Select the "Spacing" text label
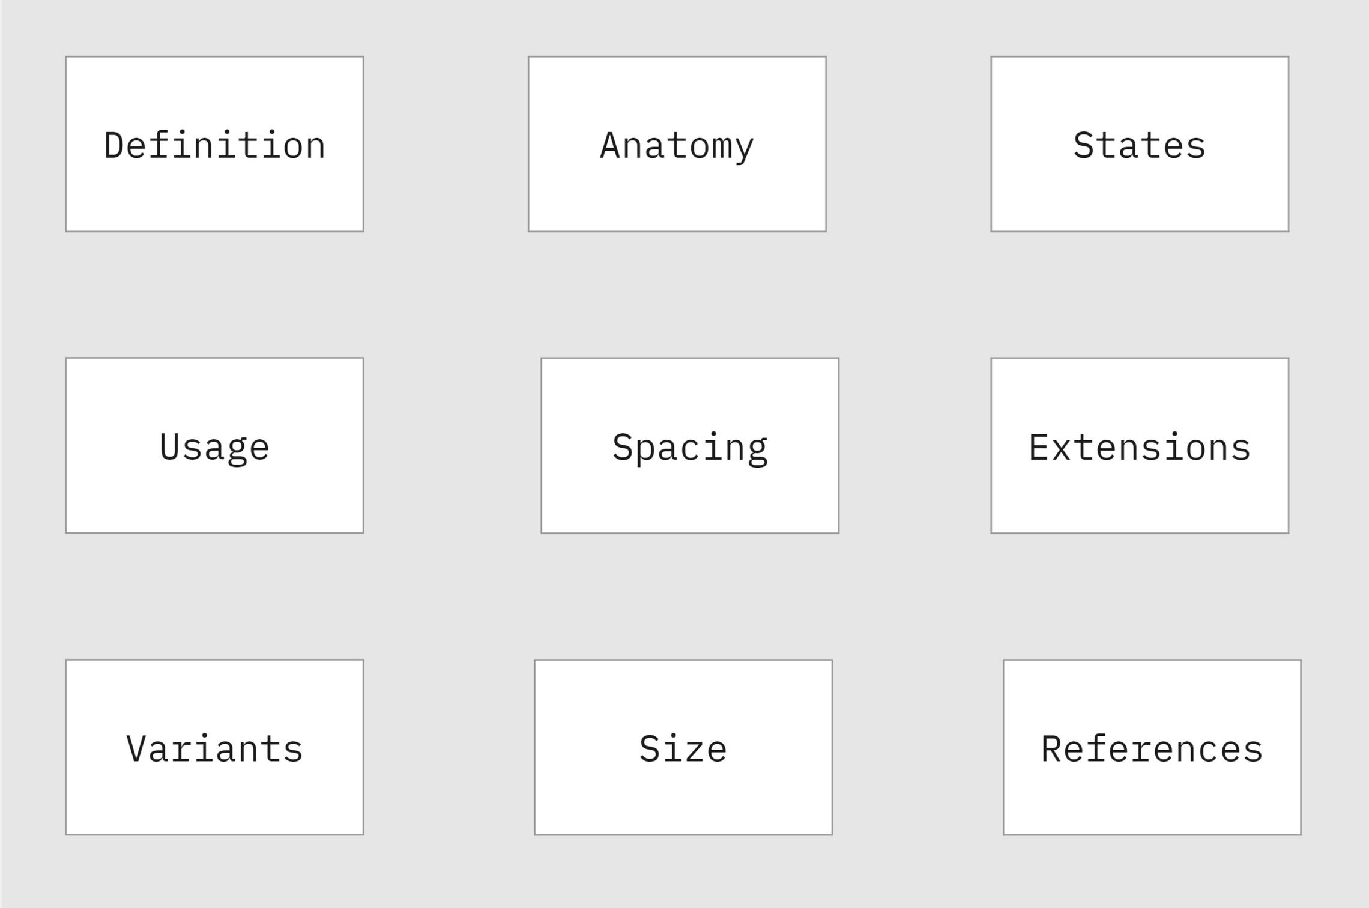This screenshot has height=908, width=1369. 689,447
